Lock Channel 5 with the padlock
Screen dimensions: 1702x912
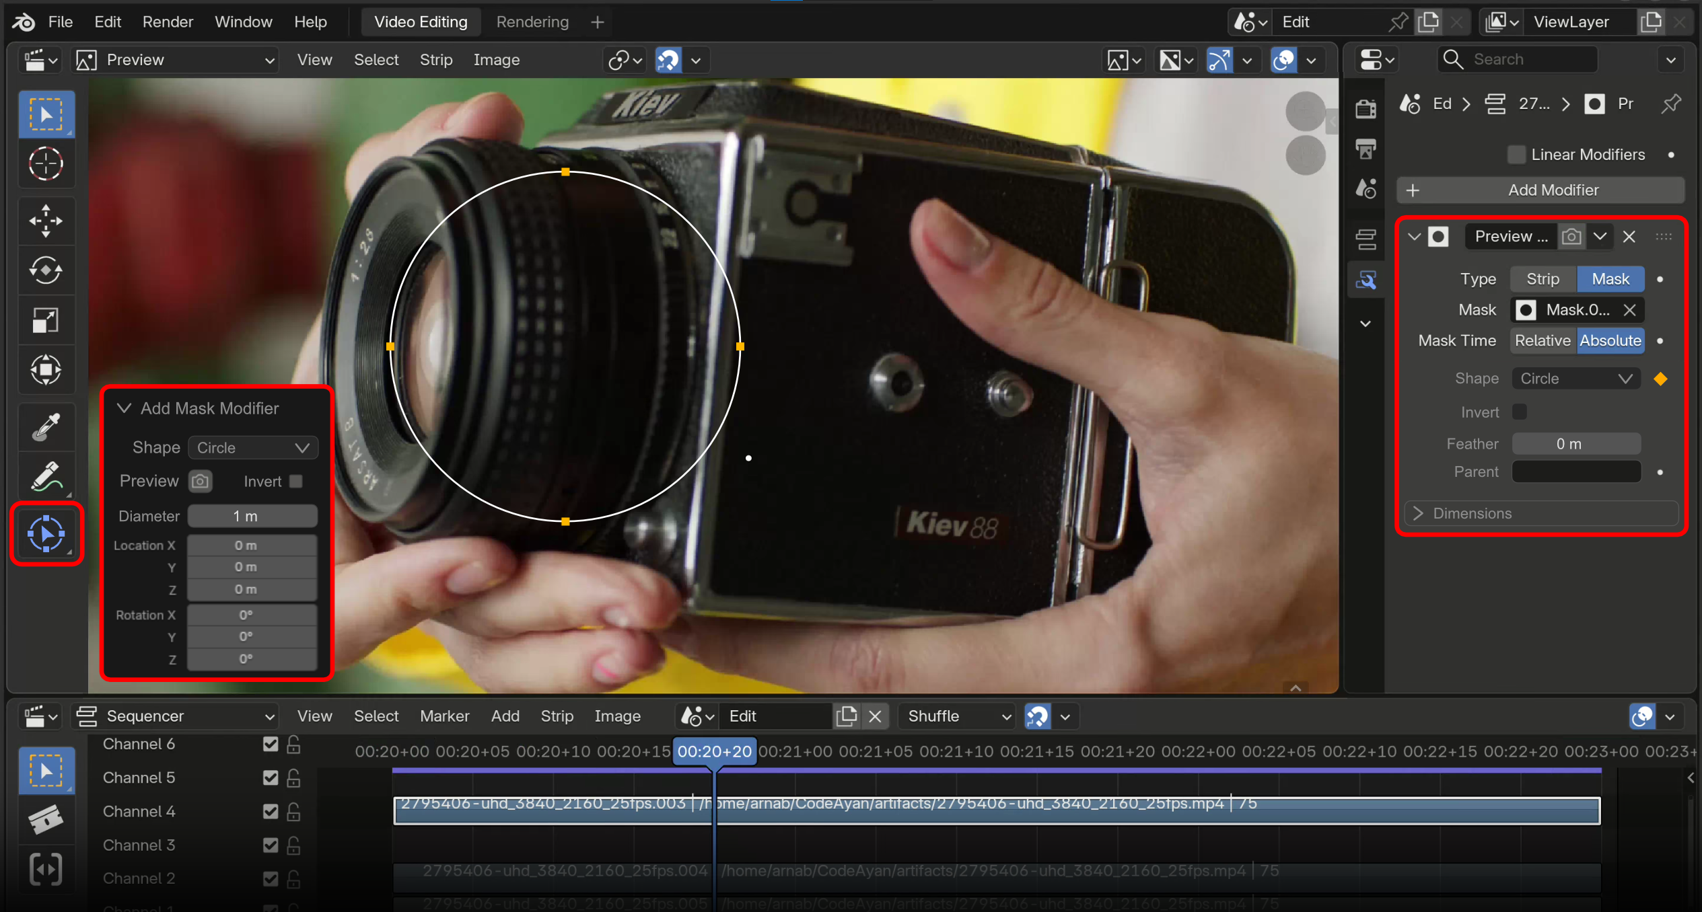click(x=293, y=777)
